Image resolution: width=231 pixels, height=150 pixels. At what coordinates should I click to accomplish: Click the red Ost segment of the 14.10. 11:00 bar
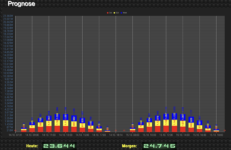pos(49,129)
